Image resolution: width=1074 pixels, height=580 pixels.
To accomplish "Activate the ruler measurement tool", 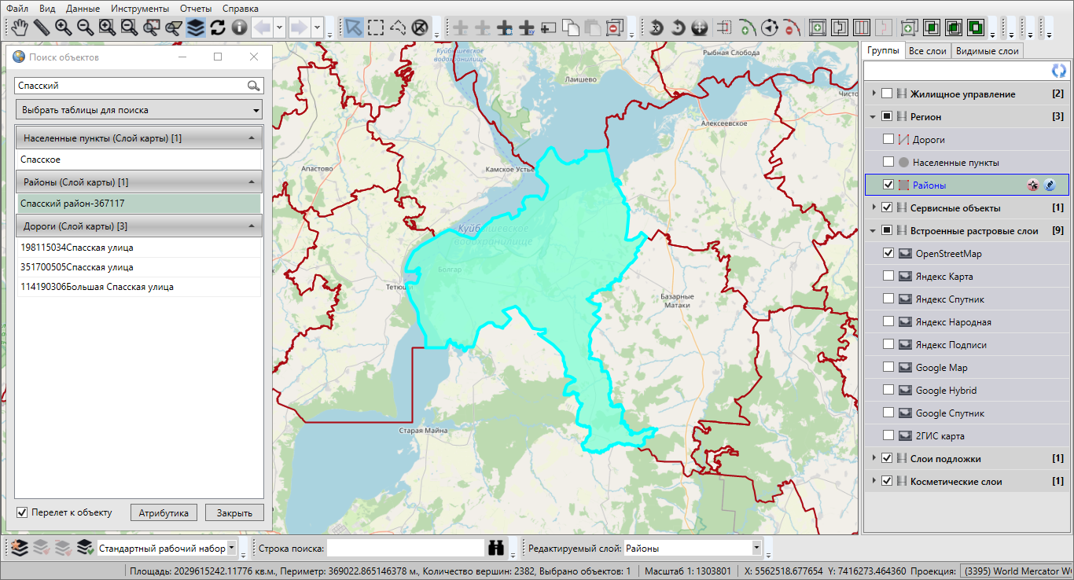I will click(x=41, y=28).
